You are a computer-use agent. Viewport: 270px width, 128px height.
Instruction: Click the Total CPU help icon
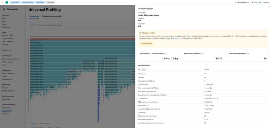click(146, 70)
